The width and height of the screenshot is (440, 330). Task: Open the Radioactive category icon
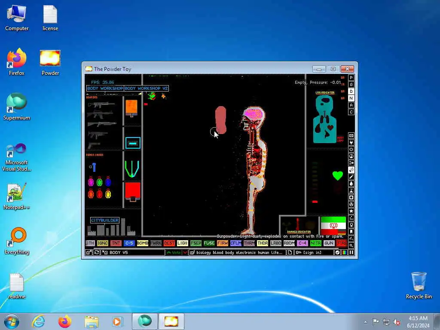coord(351,204)
